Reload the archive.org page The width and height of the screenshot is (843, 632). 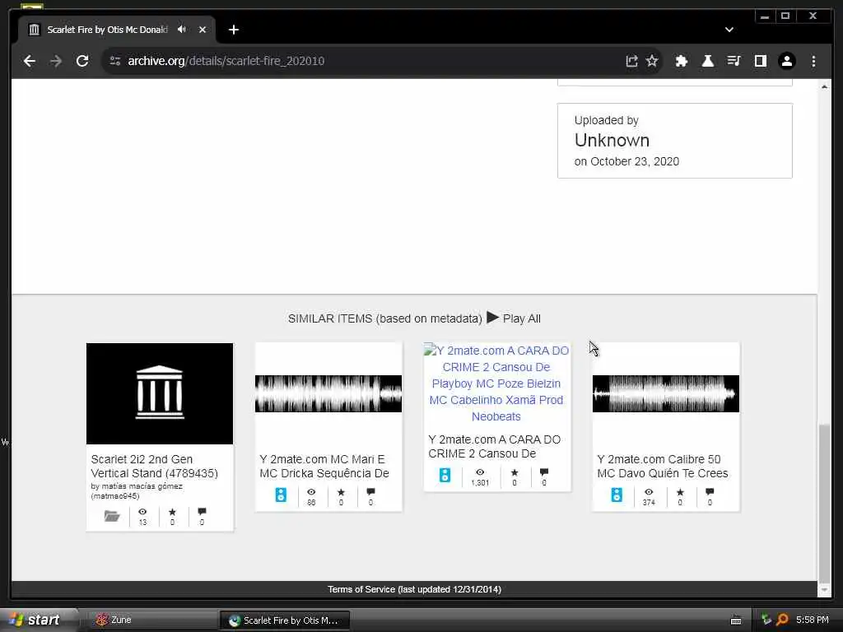82,61
